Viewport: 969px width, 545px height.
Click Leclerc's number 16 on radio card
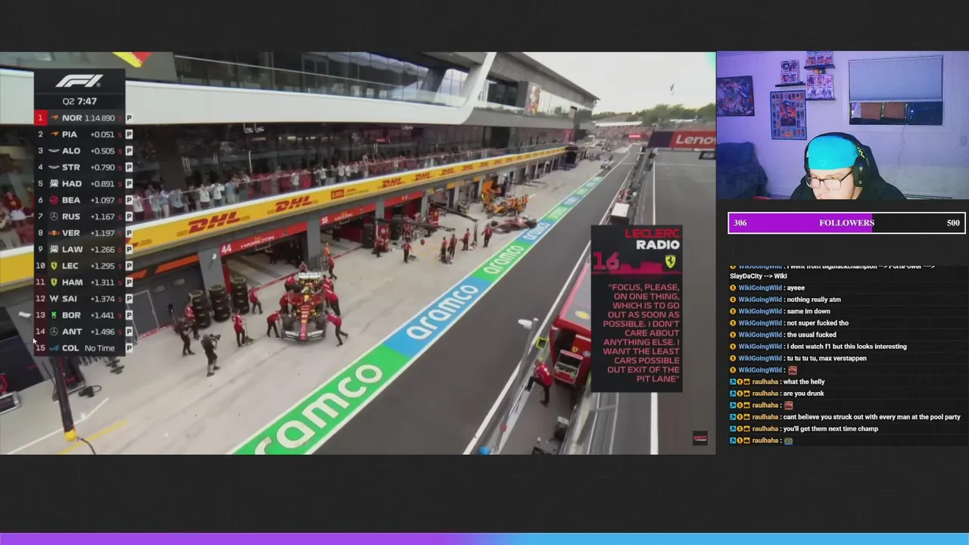tap(606, 262)
